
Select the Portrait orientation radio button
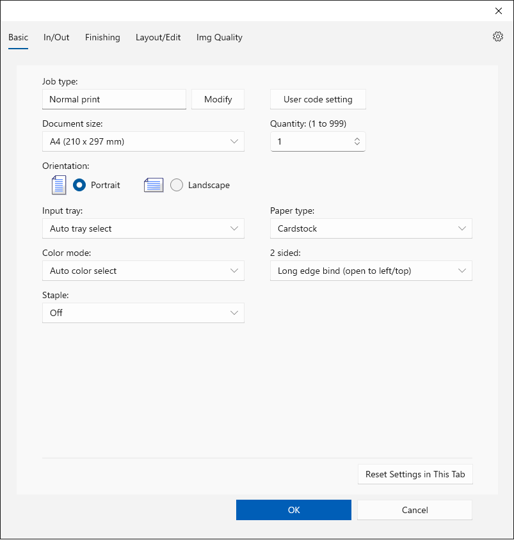(x=80, y=185)
